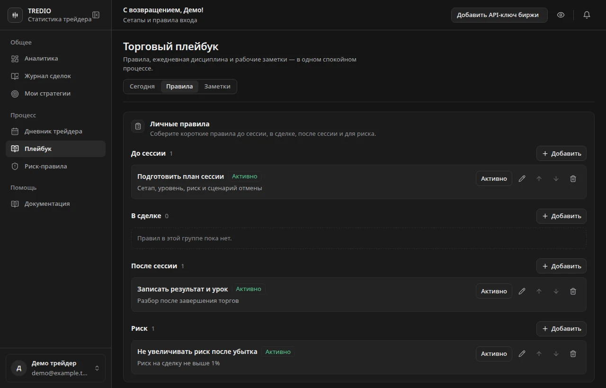Add a rule to Риск group

click(561, 329)
